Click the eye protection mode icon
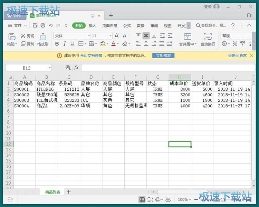 coord(168,200)
